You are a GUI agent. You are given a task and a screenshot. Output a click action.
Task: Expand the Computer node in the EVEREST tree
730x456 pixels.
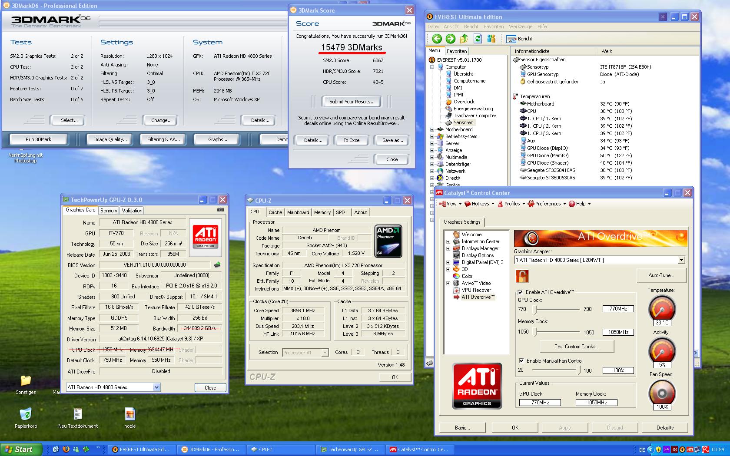pyautogui.click(x=432, y=67)
